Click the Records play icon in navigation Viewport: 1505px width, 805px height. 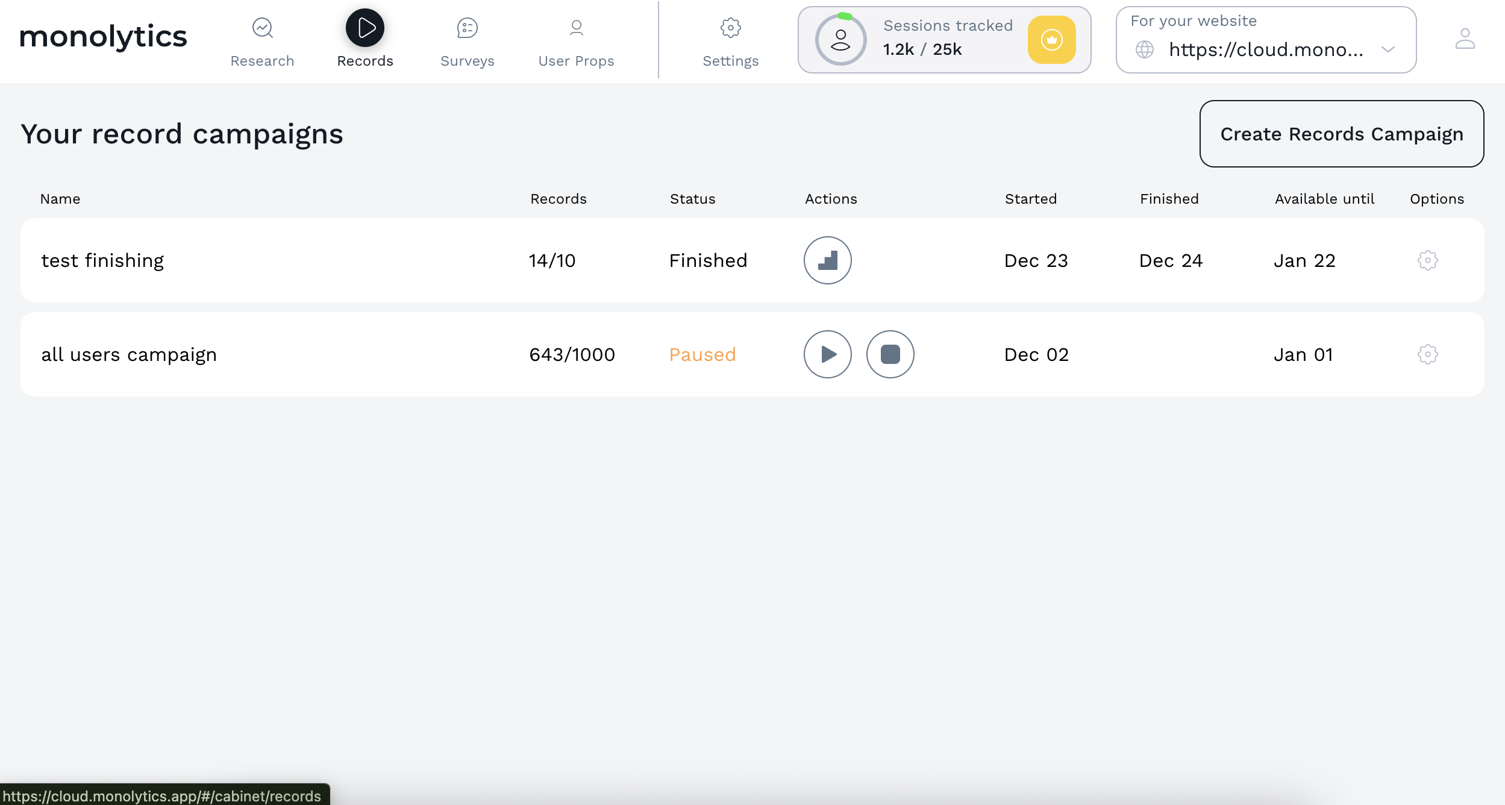coord(365,28)
